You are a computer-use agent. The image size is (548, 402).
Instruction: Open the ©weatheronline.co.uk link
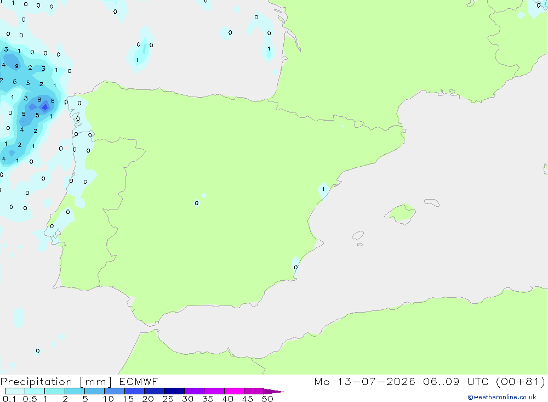click(502, 397)
